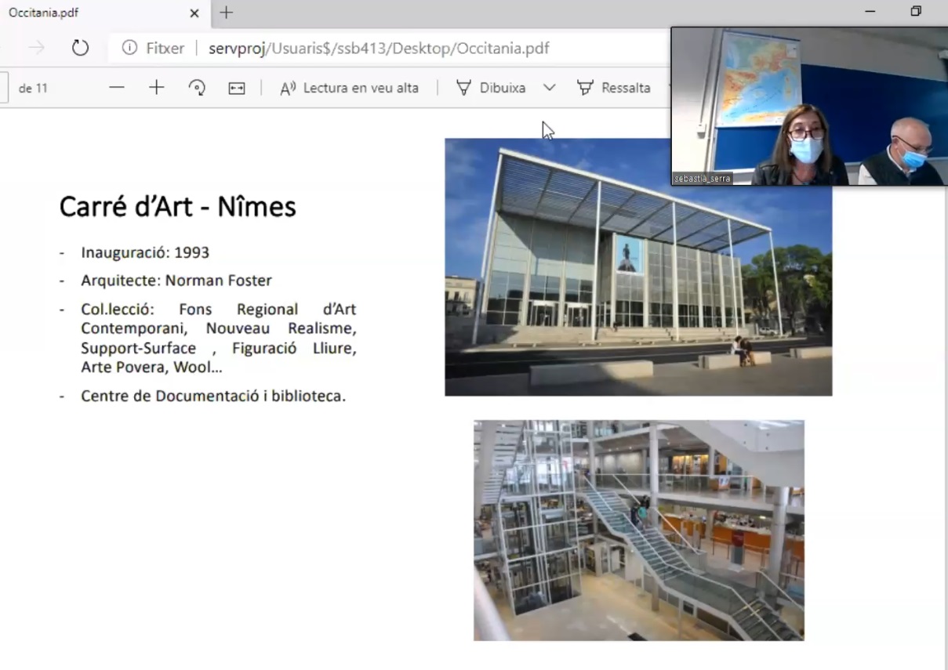
Task: Click the sebastia_serra webcam video overlay
Action: [809, 107]
